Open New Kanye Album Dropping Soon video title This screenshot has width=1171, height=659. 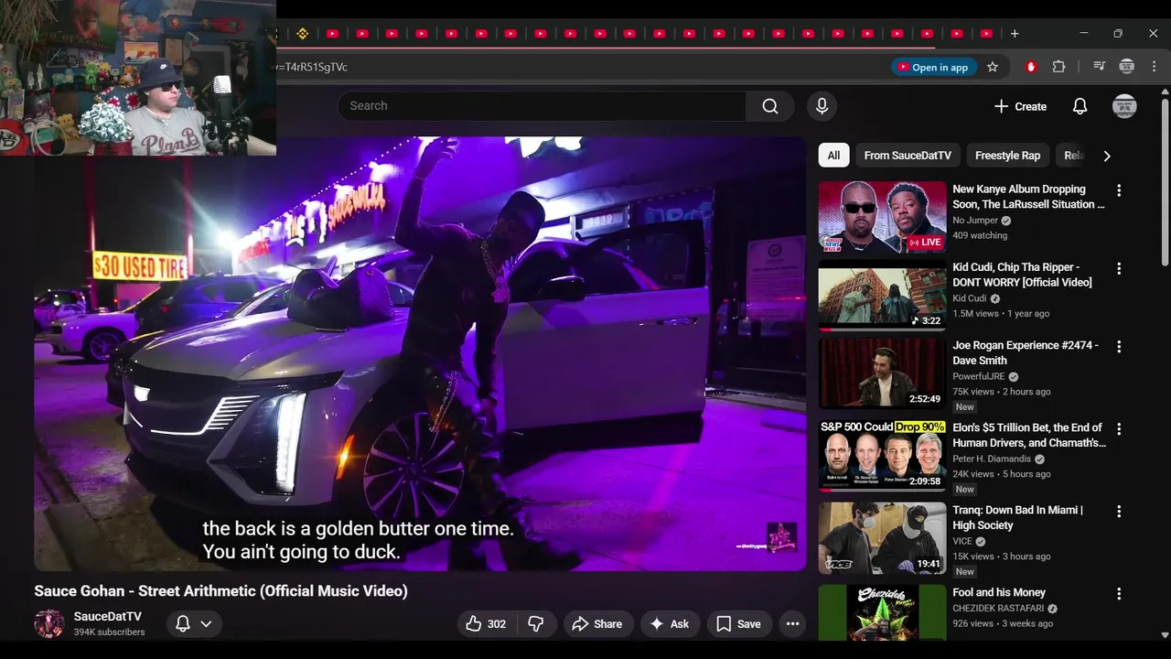(x=1028, y=197)
